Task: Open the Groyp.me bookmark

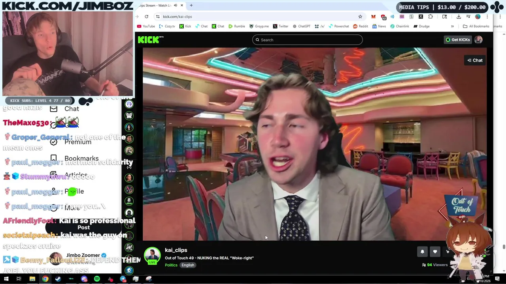Action: click(x=259, y=26)
